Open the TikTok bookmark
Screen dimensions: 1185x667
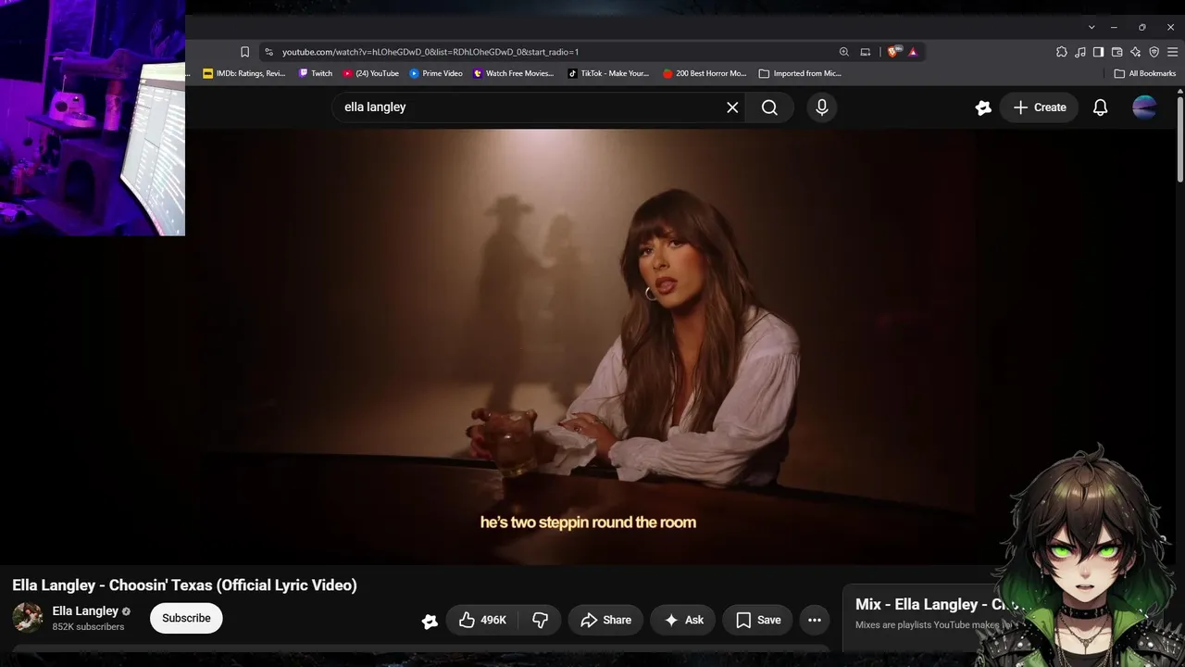[x=609, y=73]
